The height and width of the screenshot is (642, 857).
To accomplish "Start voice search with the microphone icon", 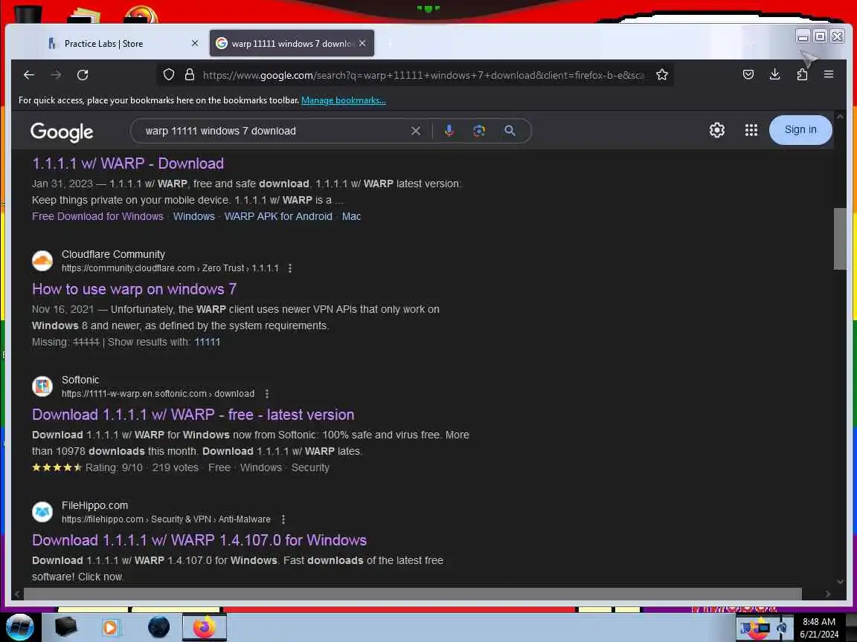I will (449, 131).
